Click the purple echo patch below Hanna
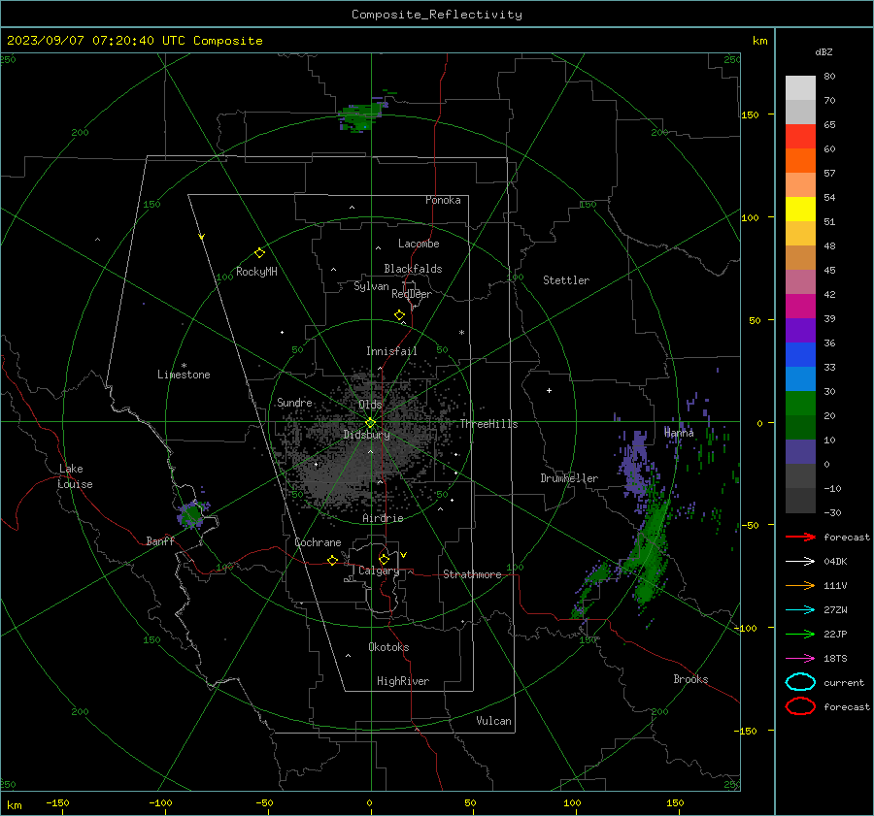 [x=635, y=464]
